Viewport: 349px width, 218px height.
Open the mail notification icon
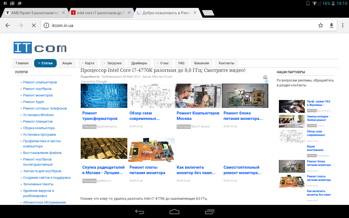pos(12,4)
